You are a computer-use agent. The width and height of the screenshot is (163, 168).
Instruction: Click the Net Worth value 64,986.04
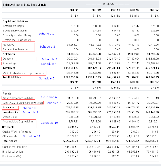[x=73, y=54]
